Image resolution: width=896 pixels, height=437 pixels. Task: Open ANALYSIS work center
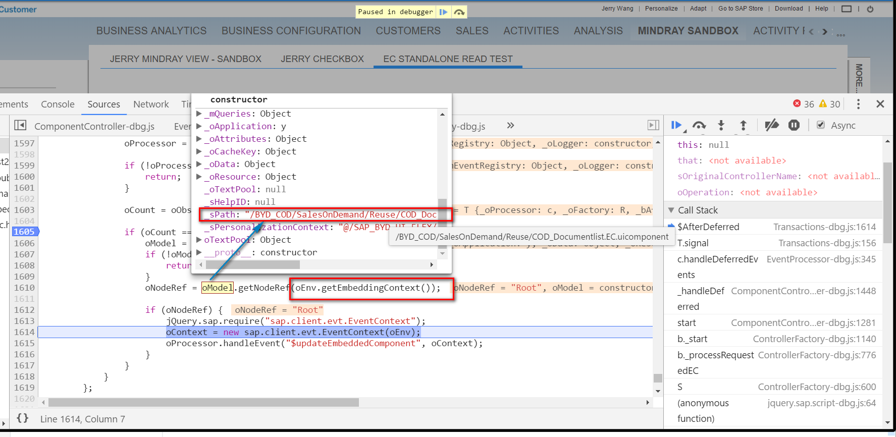click(x=598, y=31)
